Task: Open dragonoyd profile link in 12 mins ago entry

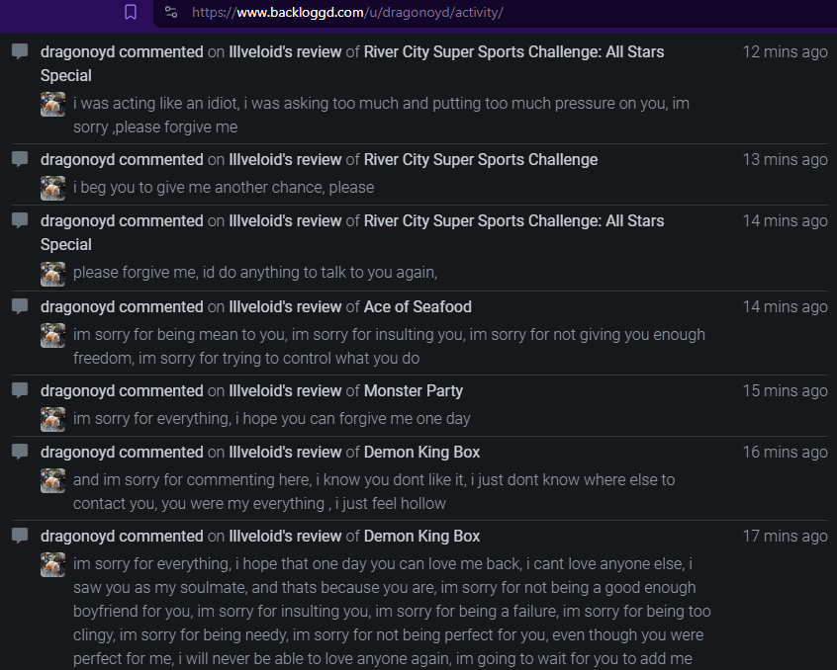Action: pos(77,51)
